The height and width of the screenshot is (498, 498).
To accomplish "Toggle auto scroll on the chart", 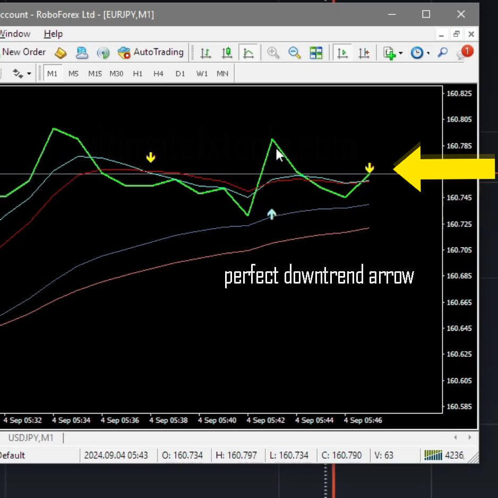I will pos(343,53).
